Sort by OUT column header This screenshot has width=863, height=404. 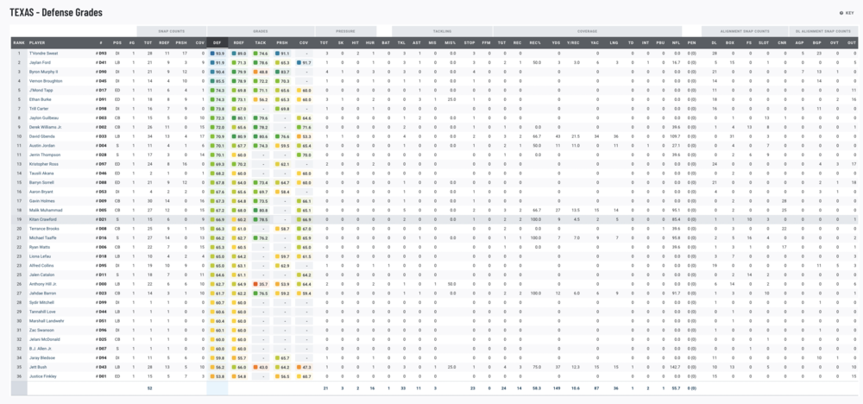(x=852, y=42)
